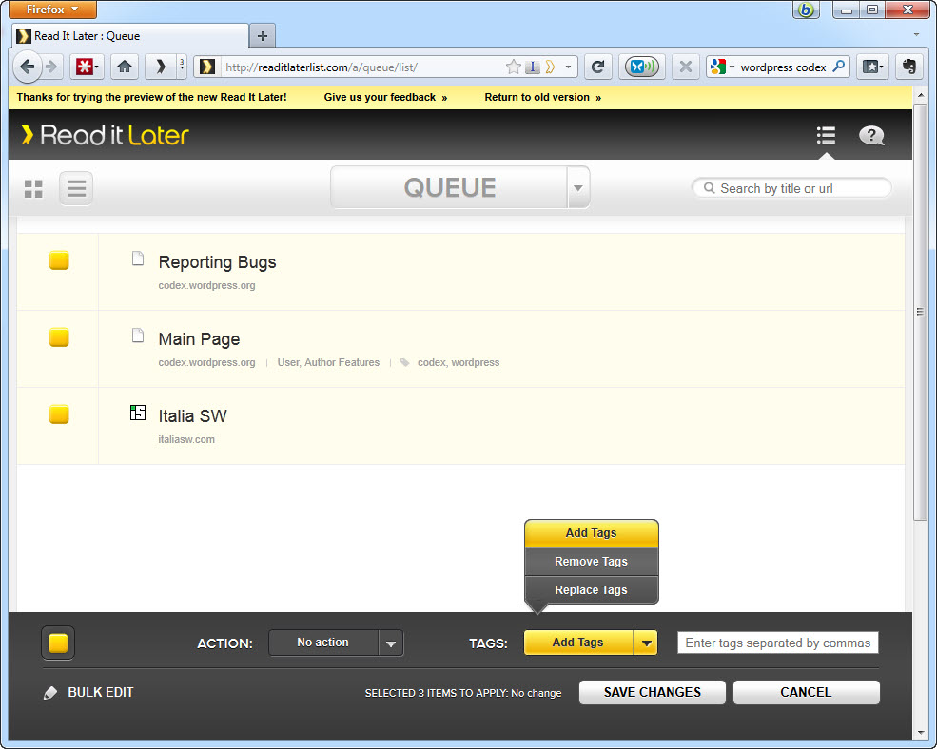
Task: Click the 'codex, wordpress' tags text
Action: pos(459,362)
